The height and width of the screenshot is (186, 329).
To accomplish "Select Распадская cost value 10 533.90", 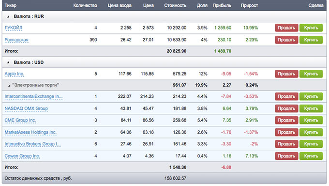I will tap(177, 40).
